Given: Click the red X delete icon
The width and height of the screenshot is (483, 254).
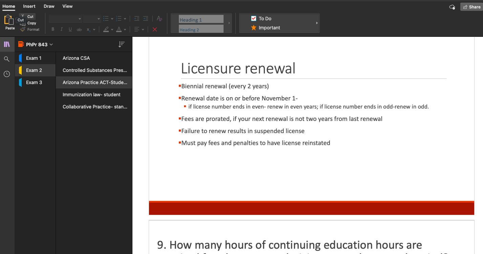Looking at the screenshot, I should pos(155,29).
